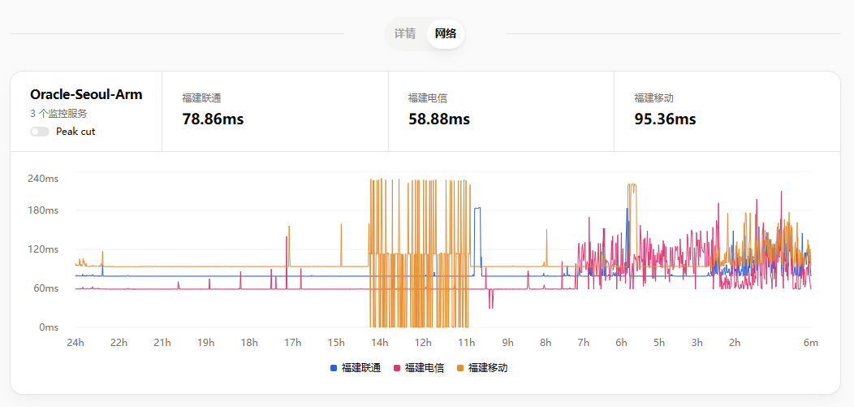Toggle 福建移动 orange legend swatch
Viewport: 854px width, 407px height.
tap(460, 368)
